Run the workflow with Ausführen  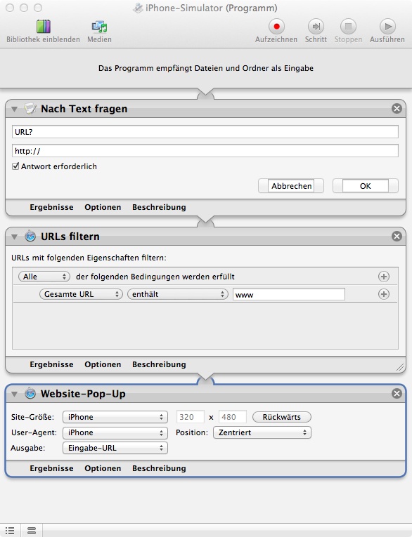(387, 27)
